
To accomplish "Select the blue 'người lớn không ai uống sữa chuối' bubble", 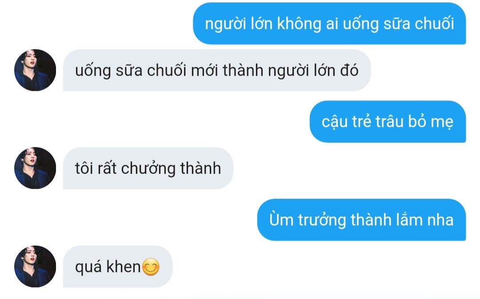I will point(329,24).
